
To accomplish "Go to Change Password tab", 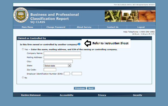I will pos(56,27).
